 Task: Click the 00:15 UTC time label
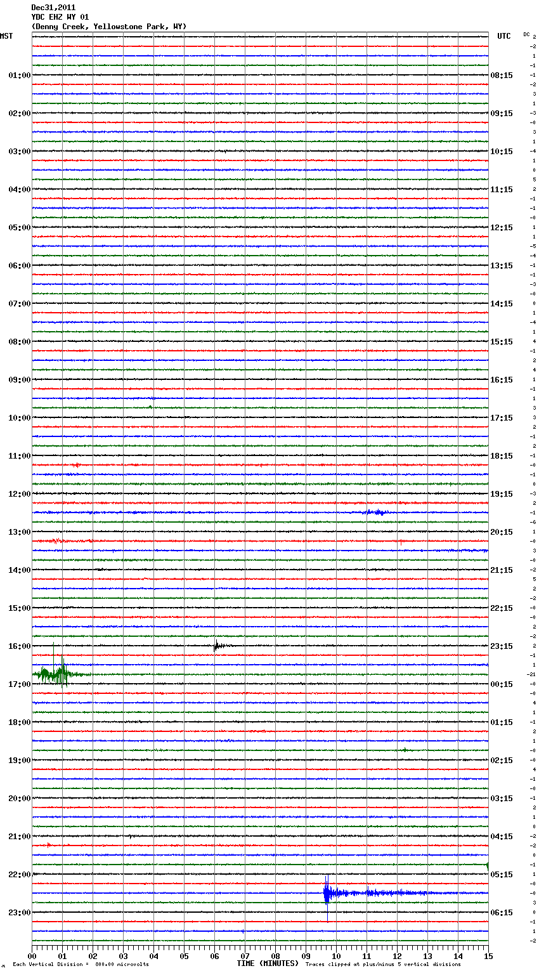coord(502,684)
